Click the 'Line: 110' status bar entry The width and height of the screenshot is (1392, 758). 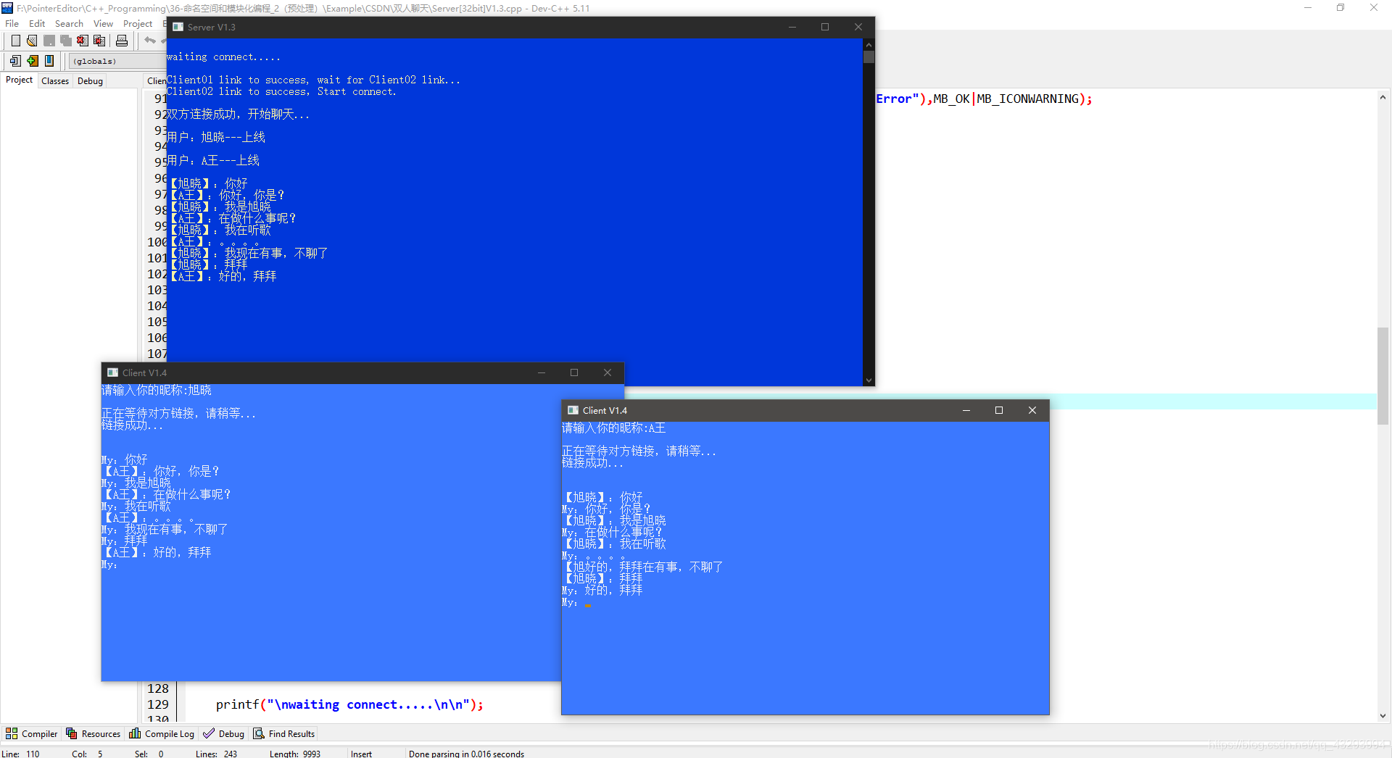tap(21, 754)
